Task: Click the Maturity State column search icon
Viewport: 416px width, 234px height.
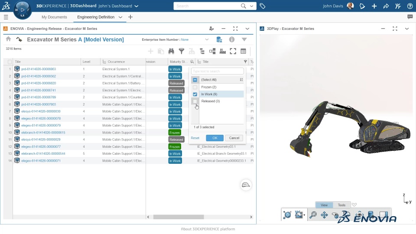Action: [192, 62]
